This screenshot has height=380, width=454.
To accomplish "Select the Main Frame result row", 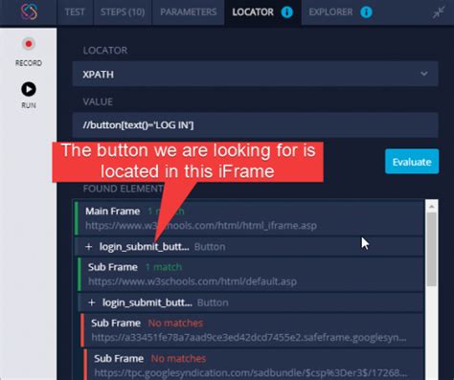I will coord(249,218).
